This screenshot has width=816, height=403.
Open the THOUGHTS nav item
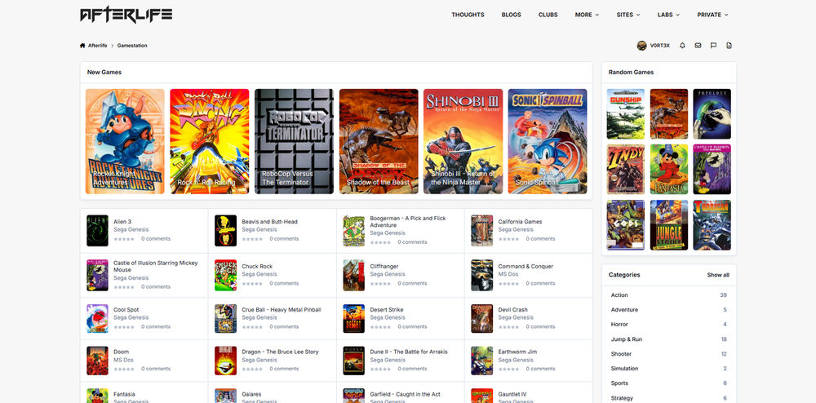tap(468, 15)
